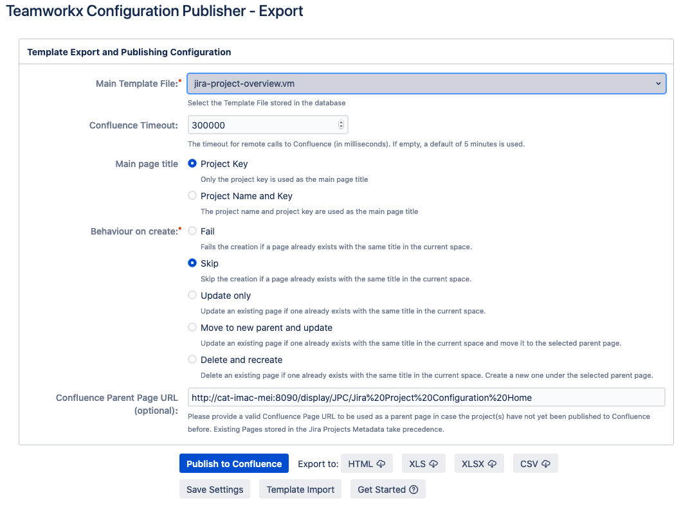
Task: Click the Main page title label
Action: (x=147, y=164)
